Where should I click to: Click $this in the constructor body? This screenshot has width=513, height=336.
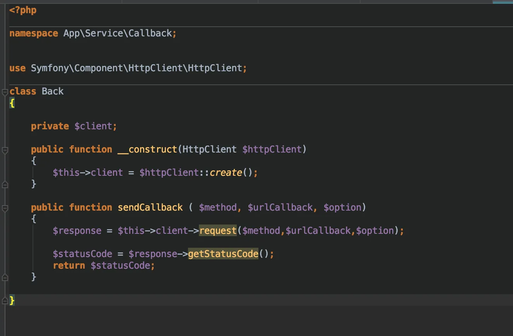tap(66, 173)
